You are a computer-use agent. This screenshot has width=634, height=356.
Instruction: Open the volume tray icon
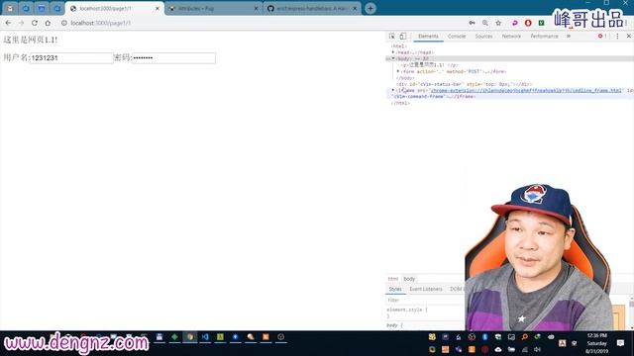click(537, 349)
